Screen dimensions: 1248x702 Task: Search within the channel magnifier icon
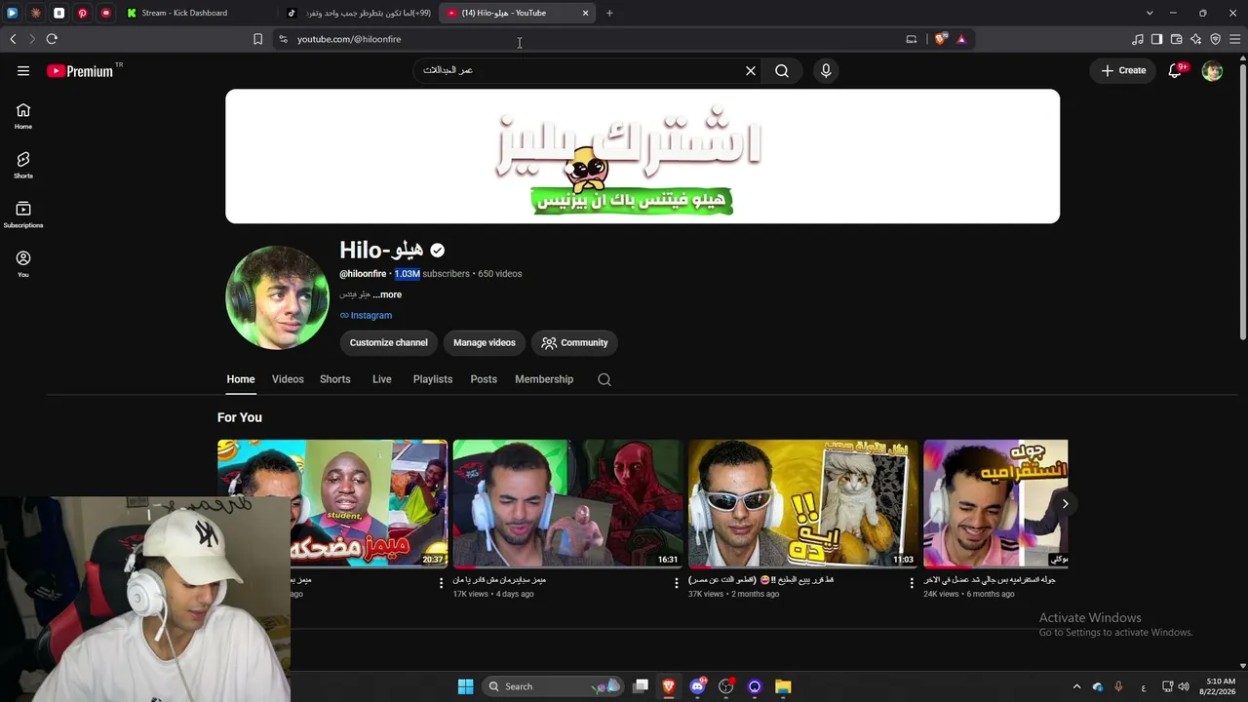[604, 379]
